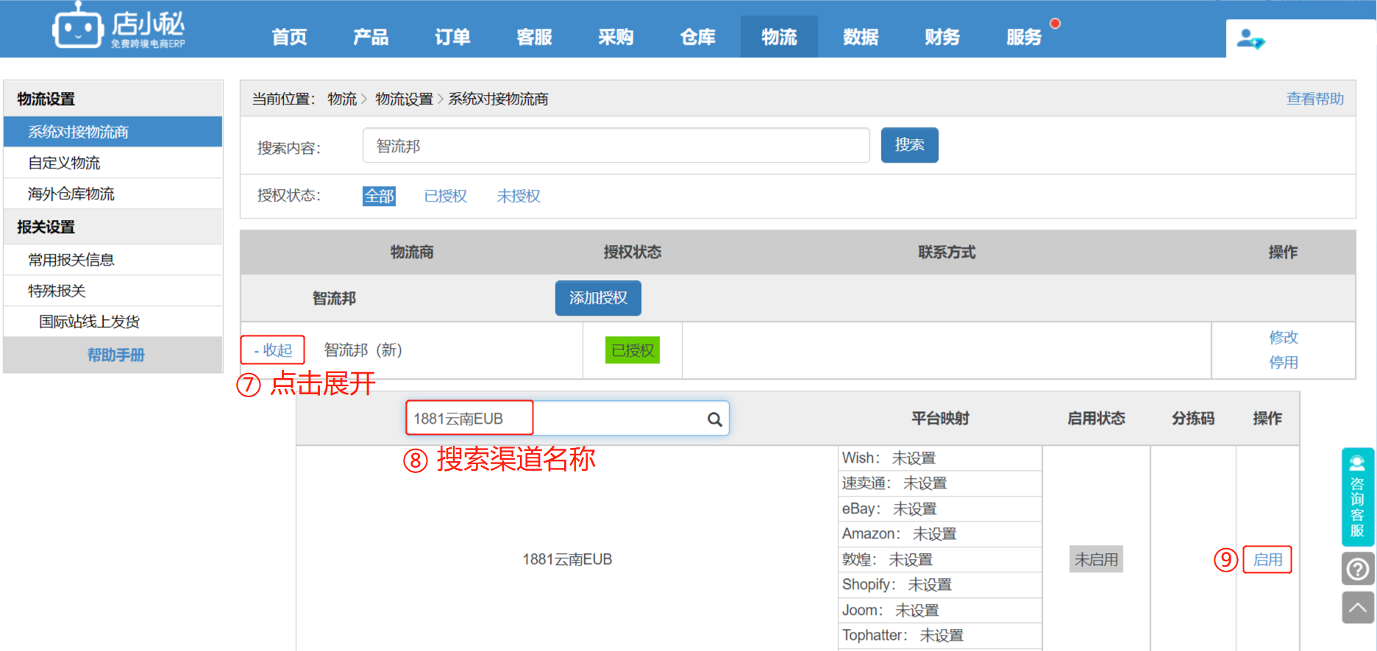The image size is (1377, 651).
Task: Click the 店小秘 robot logo
Action: (x=118, y=26)
